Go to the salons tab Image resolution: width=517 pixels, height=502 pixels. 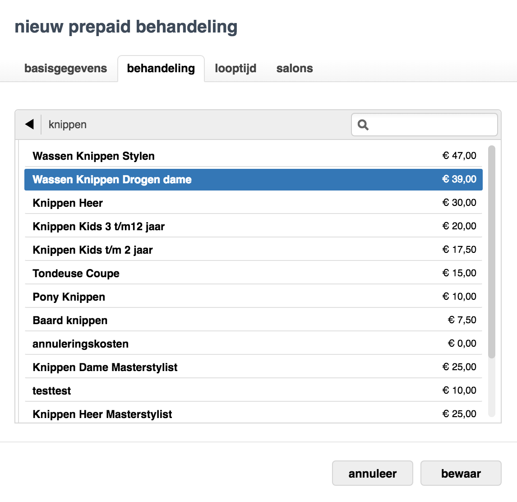pyautogui.click(x=295, y=68)
